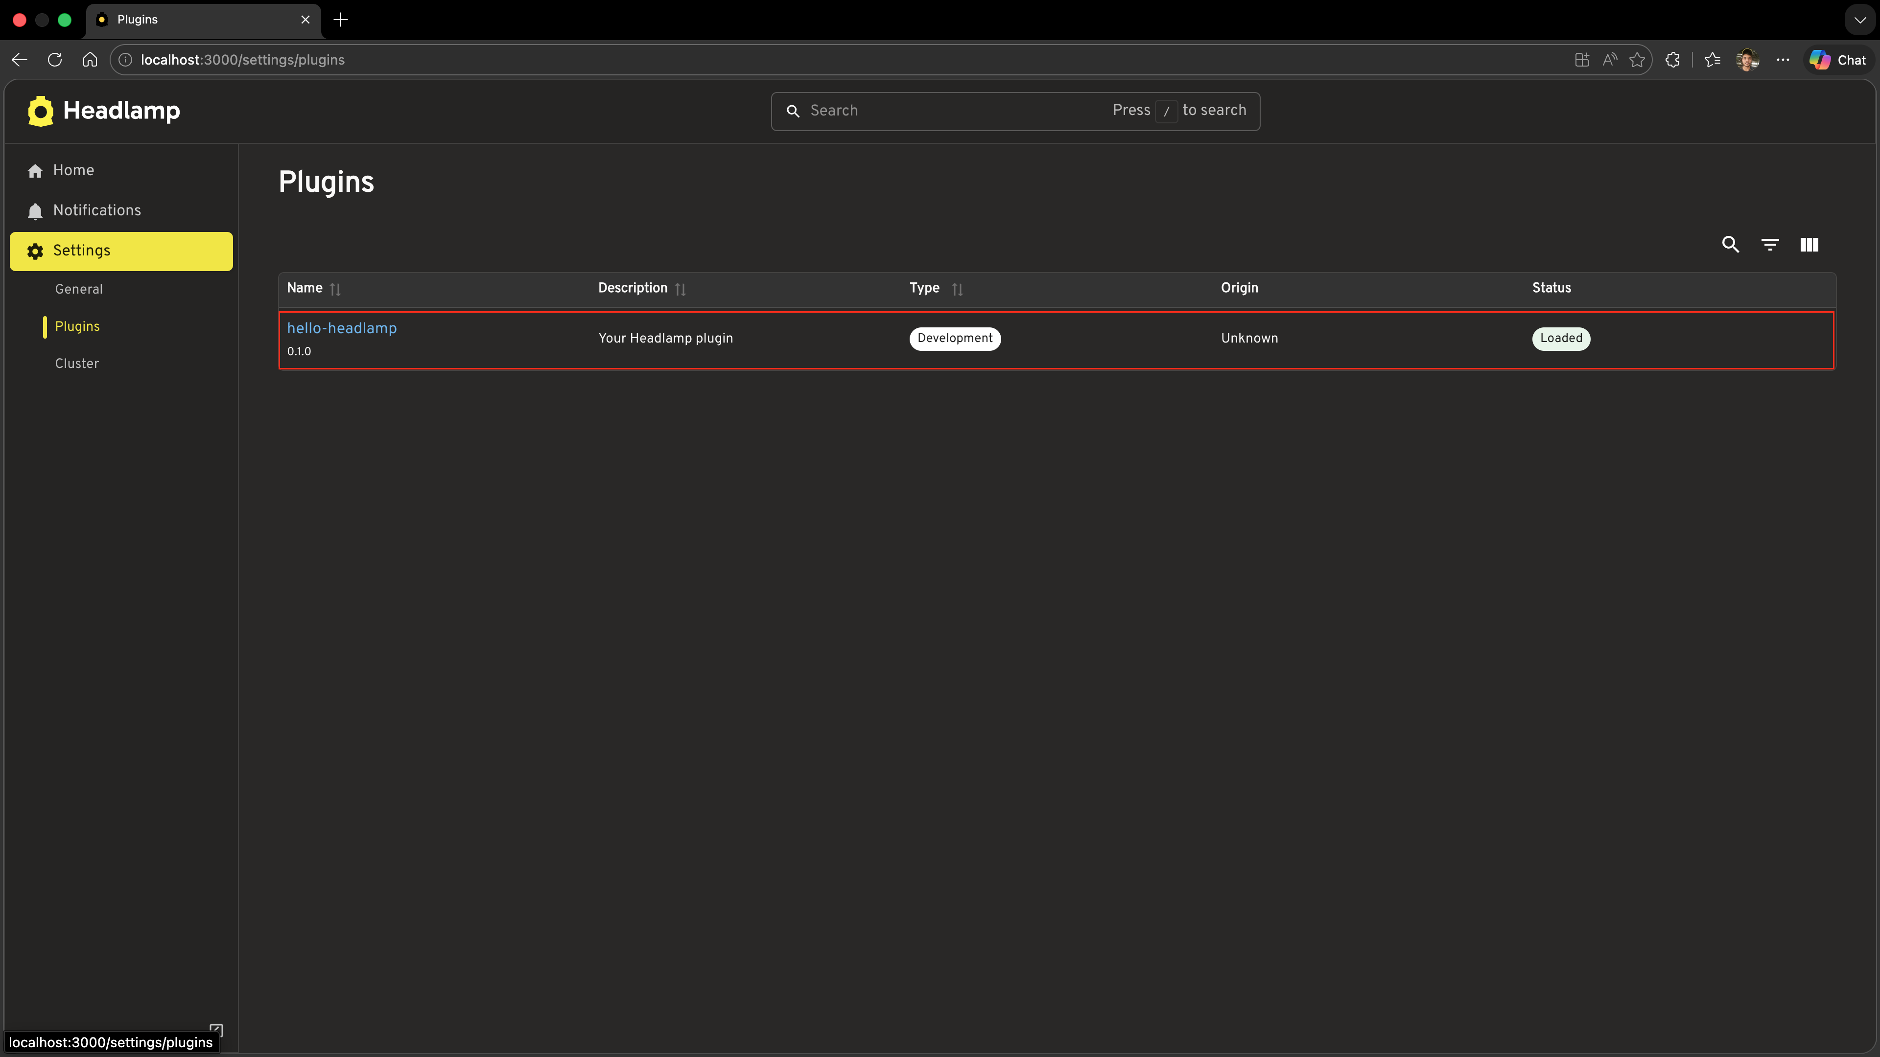The image size is (1880, 1057).
Task: Click the Settings gear icon in sidebar
Action: point(35,251)
